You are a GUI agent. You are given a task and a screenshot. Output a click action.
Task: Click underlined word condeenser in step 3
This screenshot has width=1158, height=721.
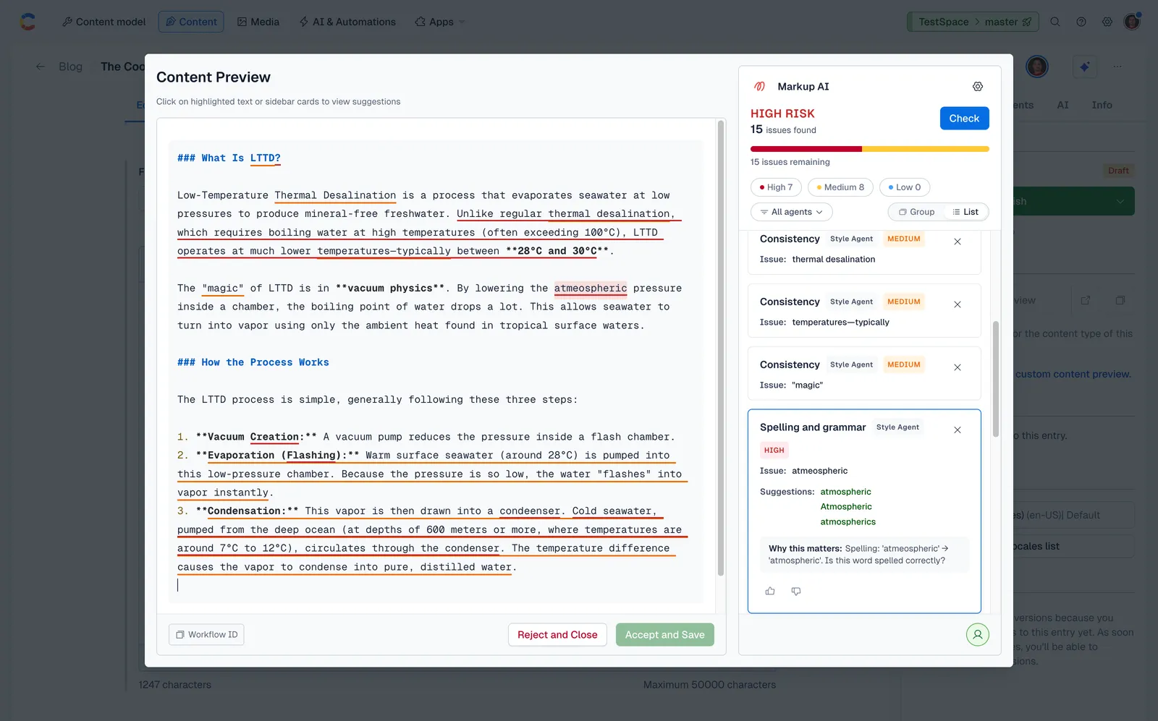point(530,511)
